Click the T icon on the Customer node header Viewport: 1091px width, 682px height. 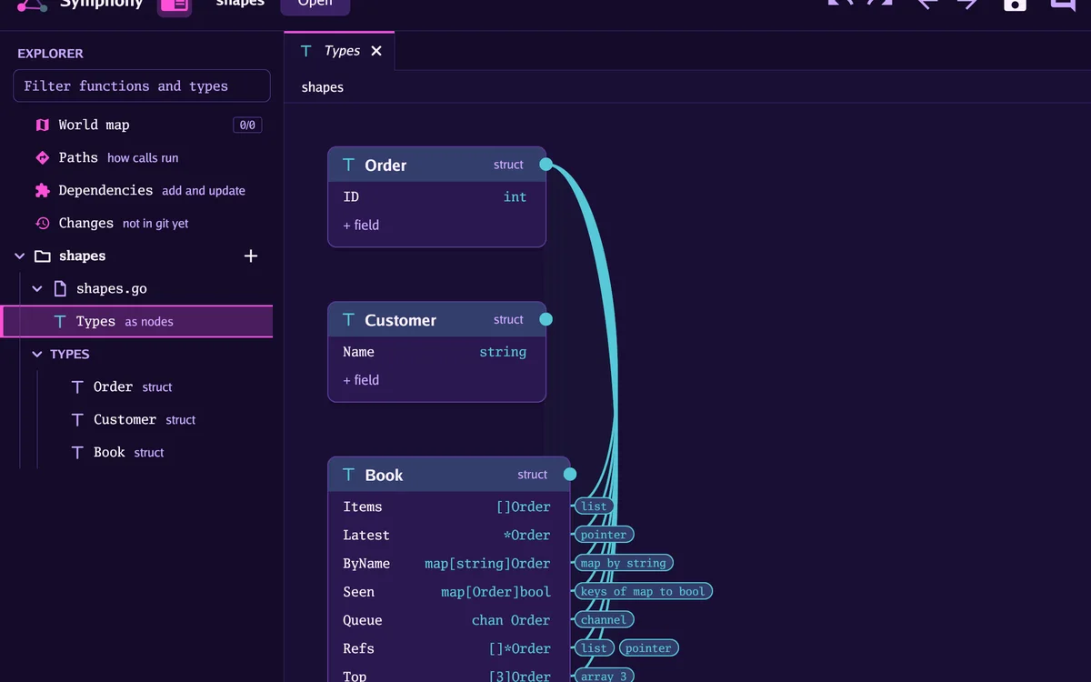(x=348, y=320)
